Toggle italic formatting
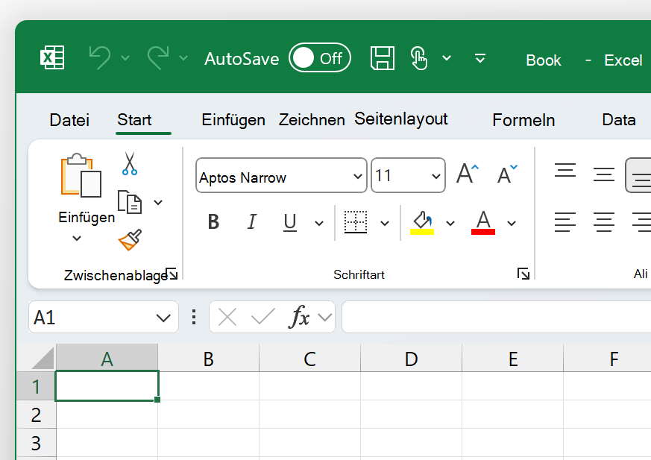651x460 pixels. (251, 221)
